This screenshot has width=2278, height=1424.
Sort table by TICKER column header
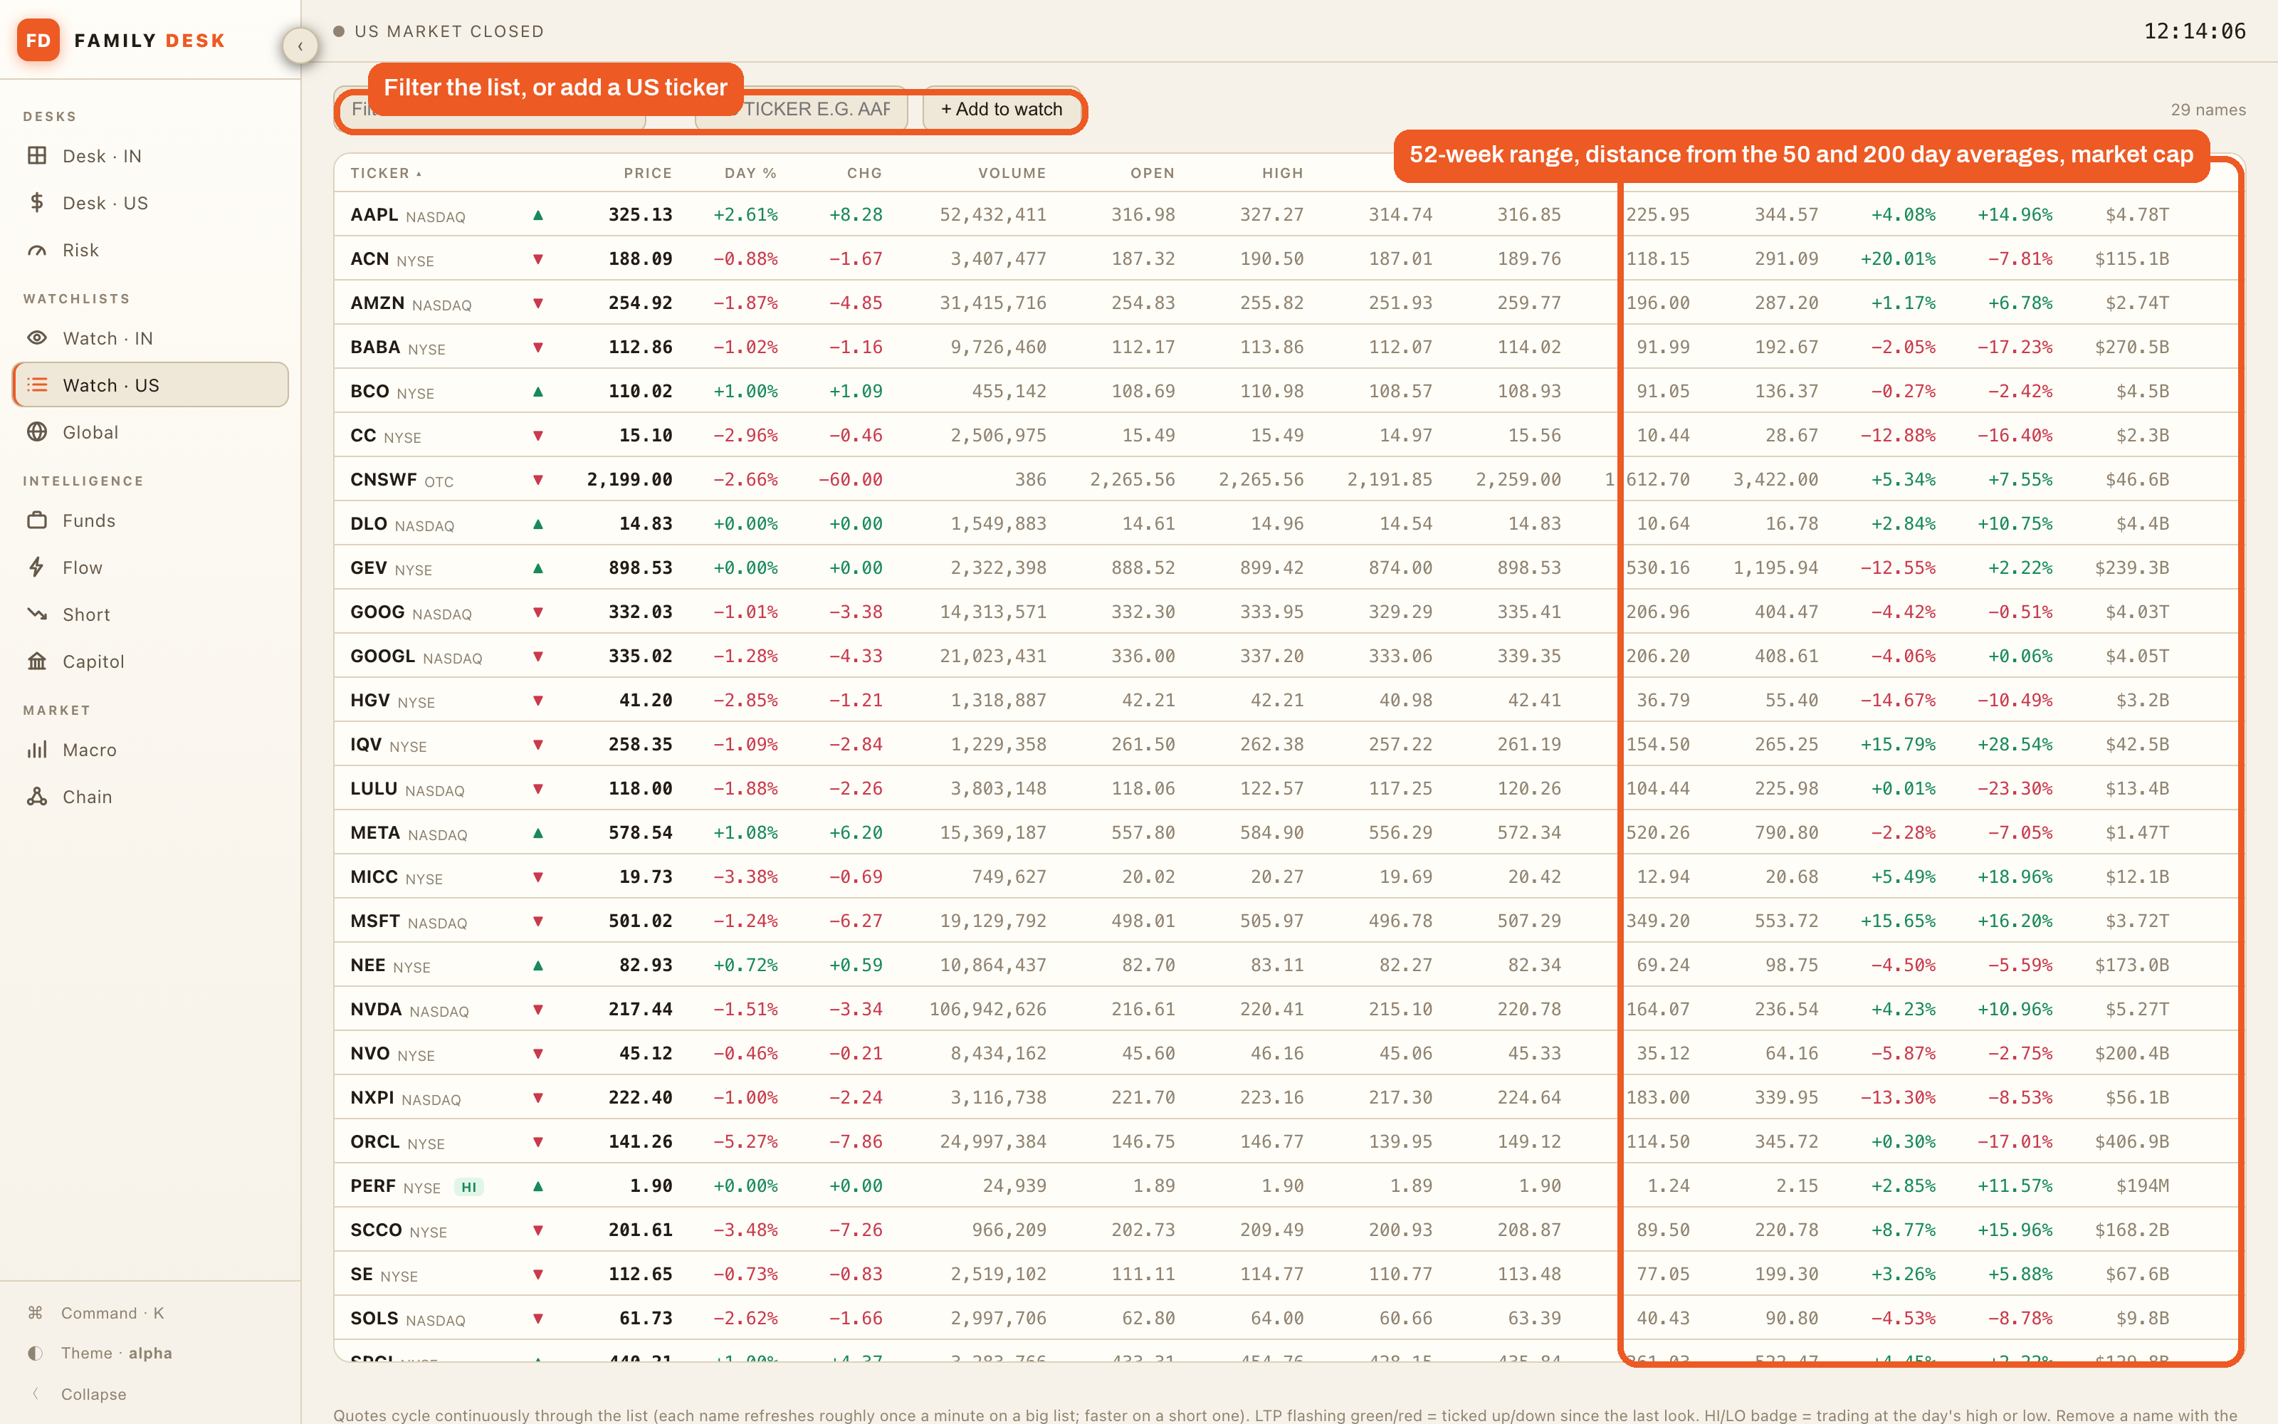point(386,173)
